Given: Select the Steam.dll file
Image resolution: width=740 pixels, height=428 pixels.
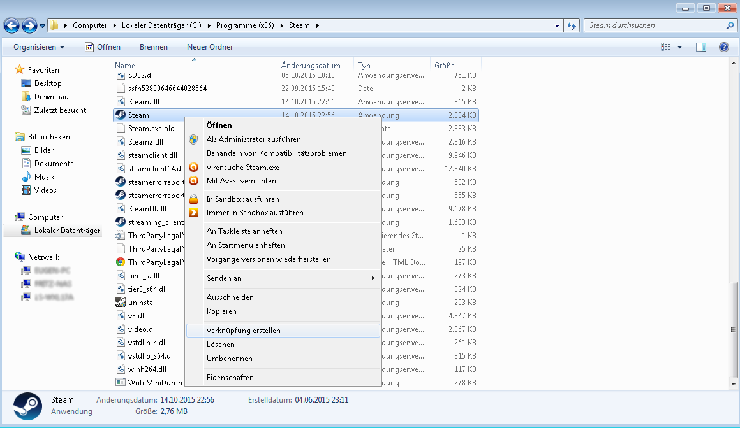Looking at the screenshot, I should [x=144, y=102].
